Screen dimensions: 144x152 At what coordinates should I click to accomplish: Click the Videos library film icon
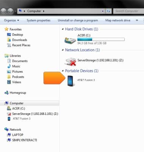[x=9, y=82]
